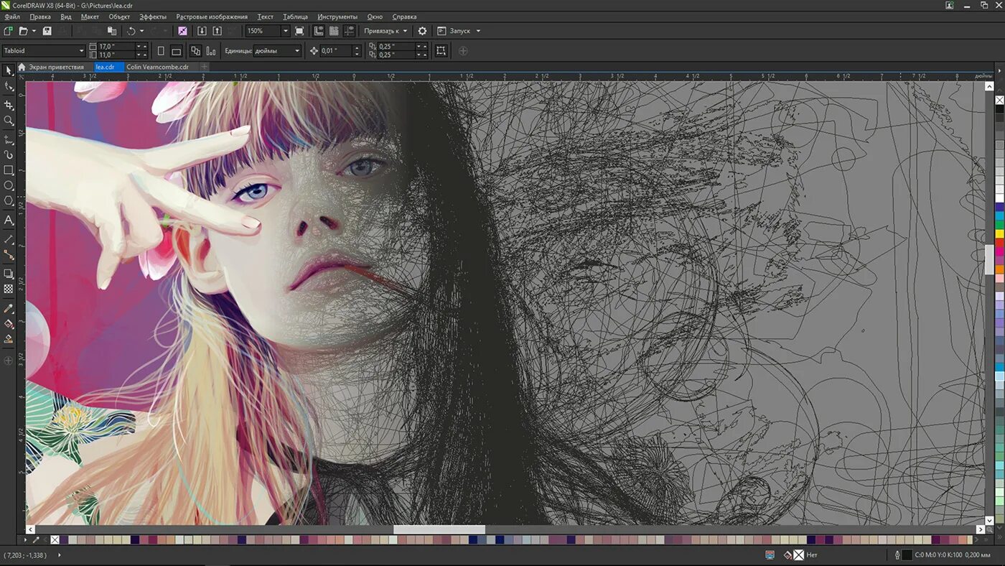1005x566 pixels.
Task: Select the Transparency checkerboard tool
Action: (9, 289)
